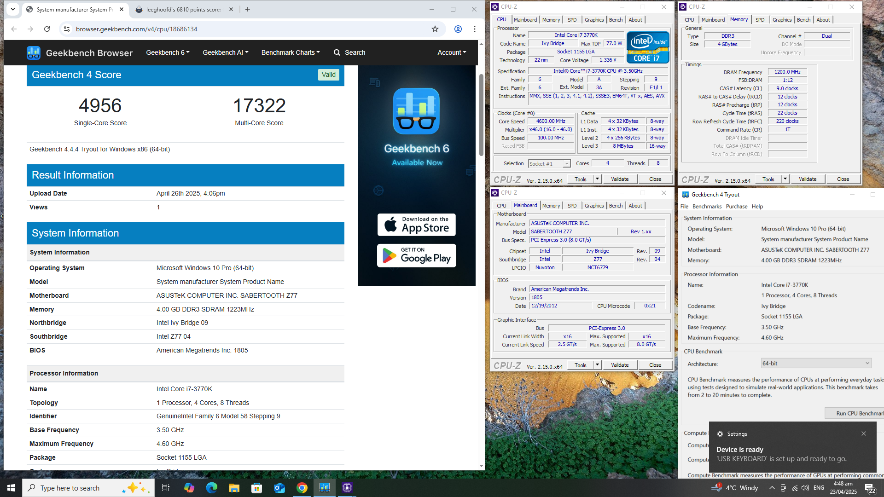This screenshot has width=884, height=497.
Task: Open the Chrome profile icon
Action: pyautogui.click(x=458, y=29)
